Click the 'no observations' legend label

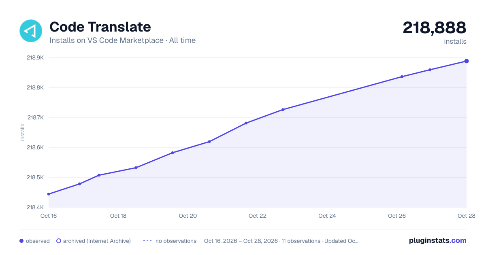(176, 241)
